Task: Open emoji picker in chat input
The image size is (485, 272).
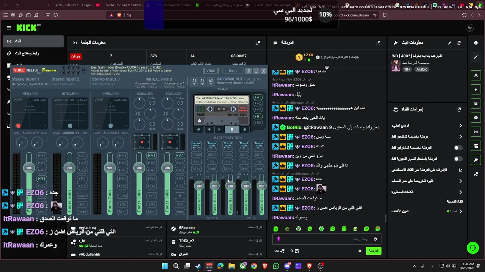Action: click(x=375, y=239)
